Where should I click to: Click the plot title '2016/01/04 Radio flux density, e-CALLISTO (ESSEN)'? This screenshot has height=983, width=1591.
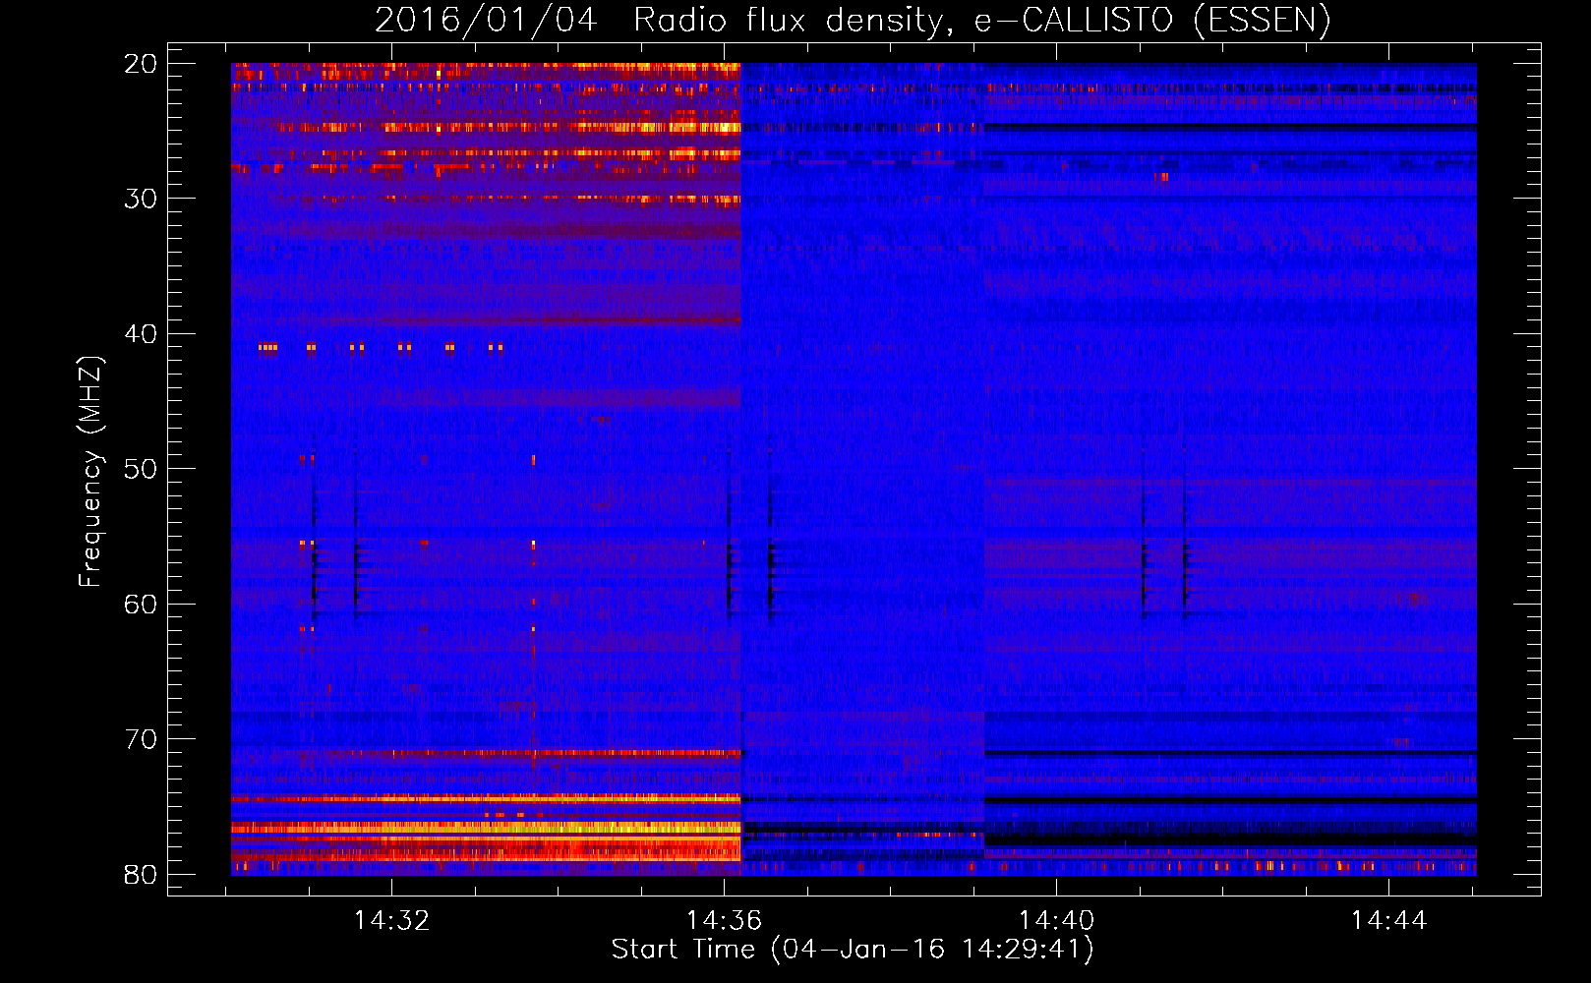tap(853, 21)
